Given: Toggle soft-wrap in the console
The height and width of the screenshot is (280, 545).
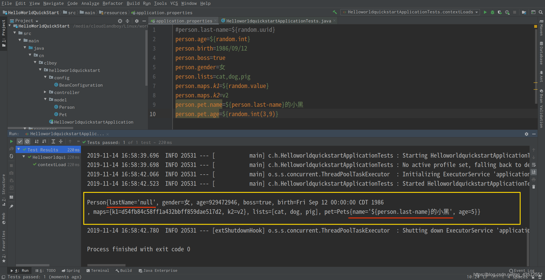Looking at the screenshot, I should point(534,165).
